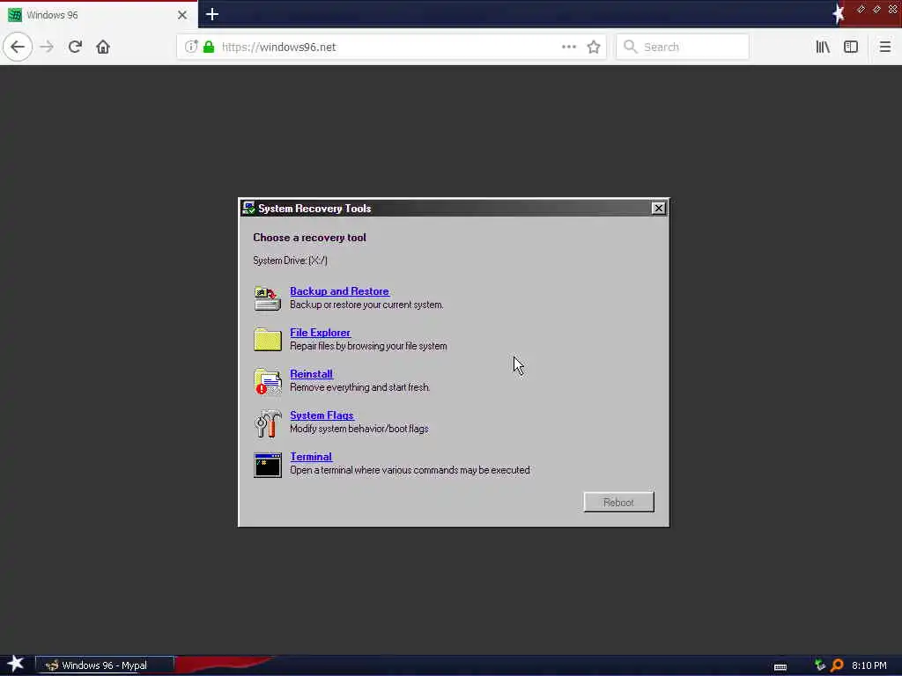Go back to the previous page

(18, 48)
